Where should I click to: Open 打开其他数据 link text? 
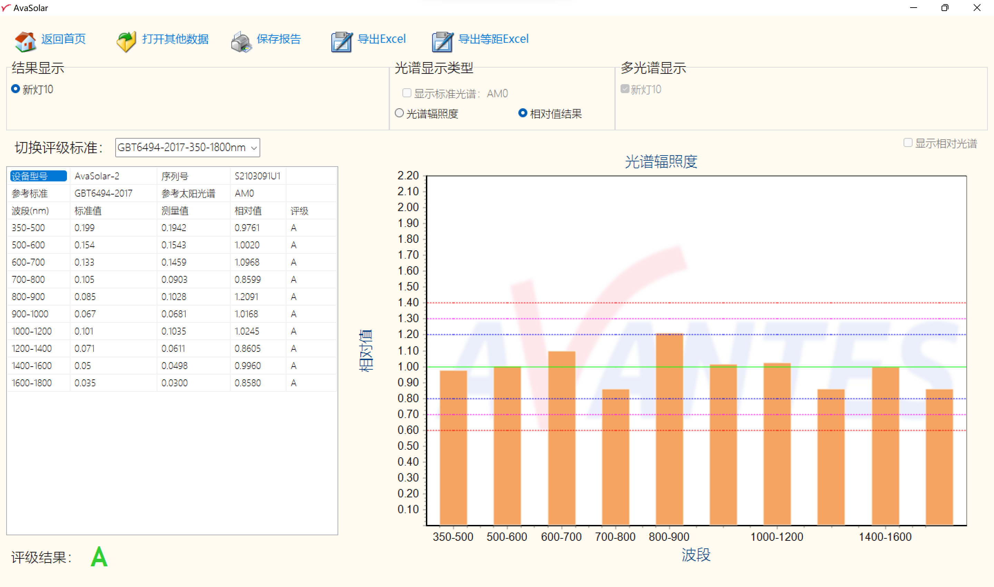[x=175, y=39]
